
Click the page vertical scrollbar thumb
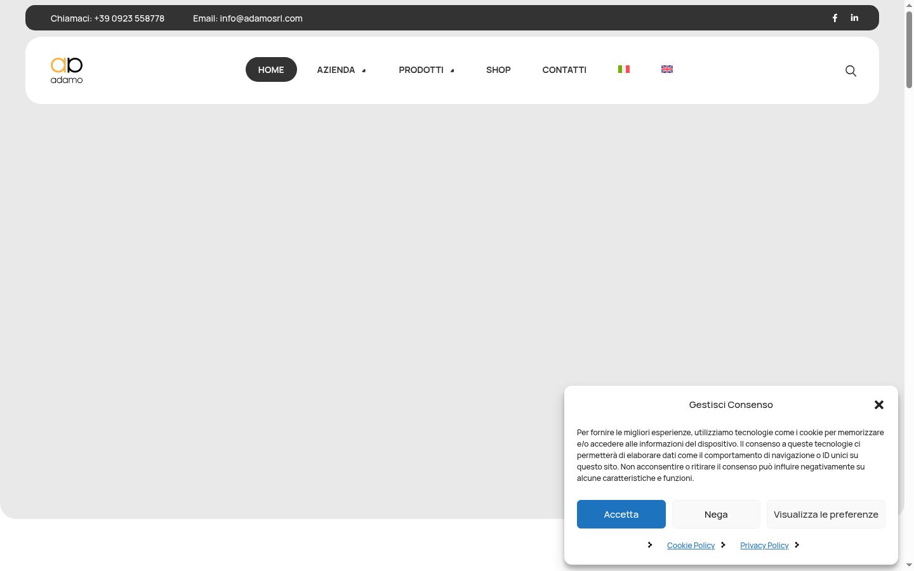coord(909,49)
